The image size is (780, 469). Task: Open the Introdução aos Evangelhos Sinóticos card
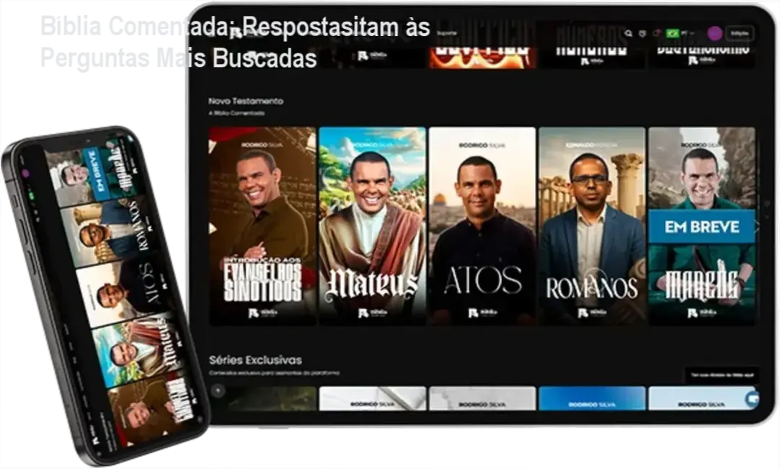tap(262, 226)
